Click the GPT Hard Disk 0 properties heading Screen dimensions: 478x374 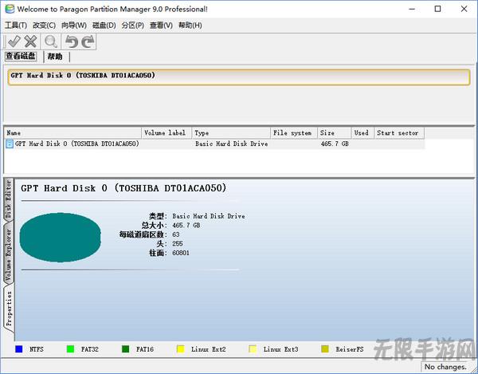123,188
